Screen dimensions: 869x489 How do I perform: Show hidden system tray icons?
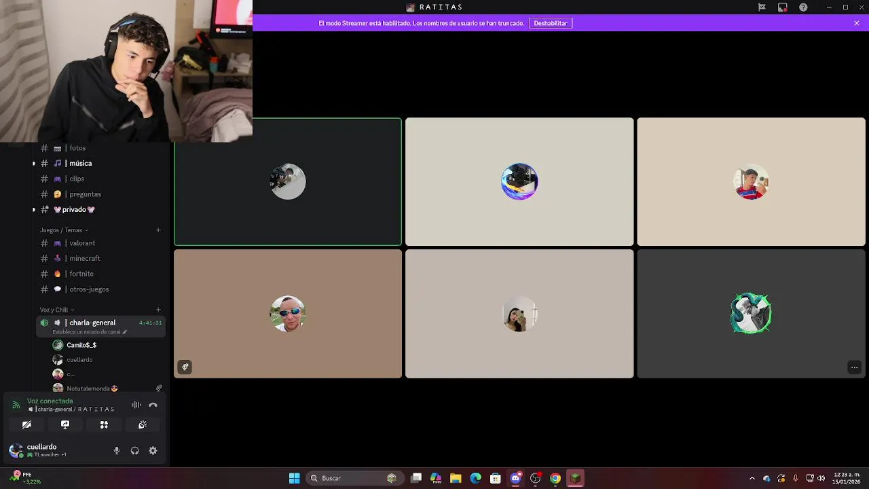752,478
